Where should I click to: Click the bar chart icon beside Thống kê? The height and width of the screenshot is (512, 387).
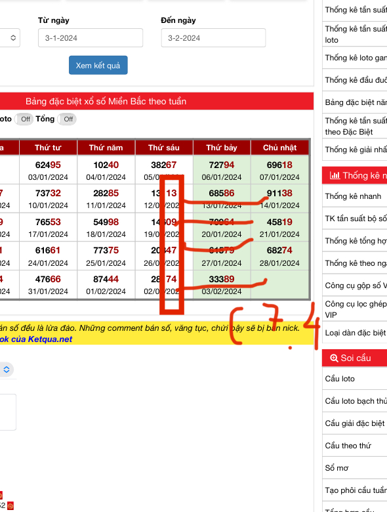(x=335, y=176)
